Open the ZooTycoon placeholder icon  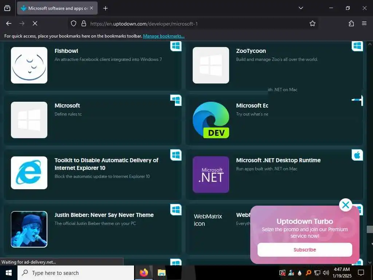click(211, 65)
